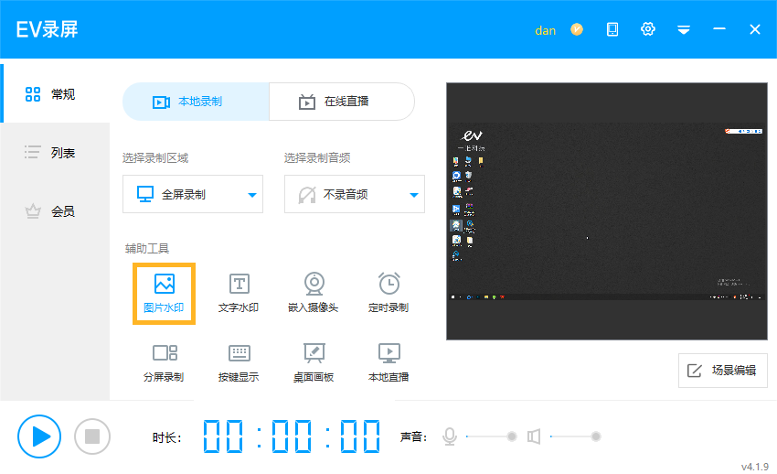777x474 pixels.
Task: Enable the 按键显示 keystroke display tool
Action: click(239, 363)
